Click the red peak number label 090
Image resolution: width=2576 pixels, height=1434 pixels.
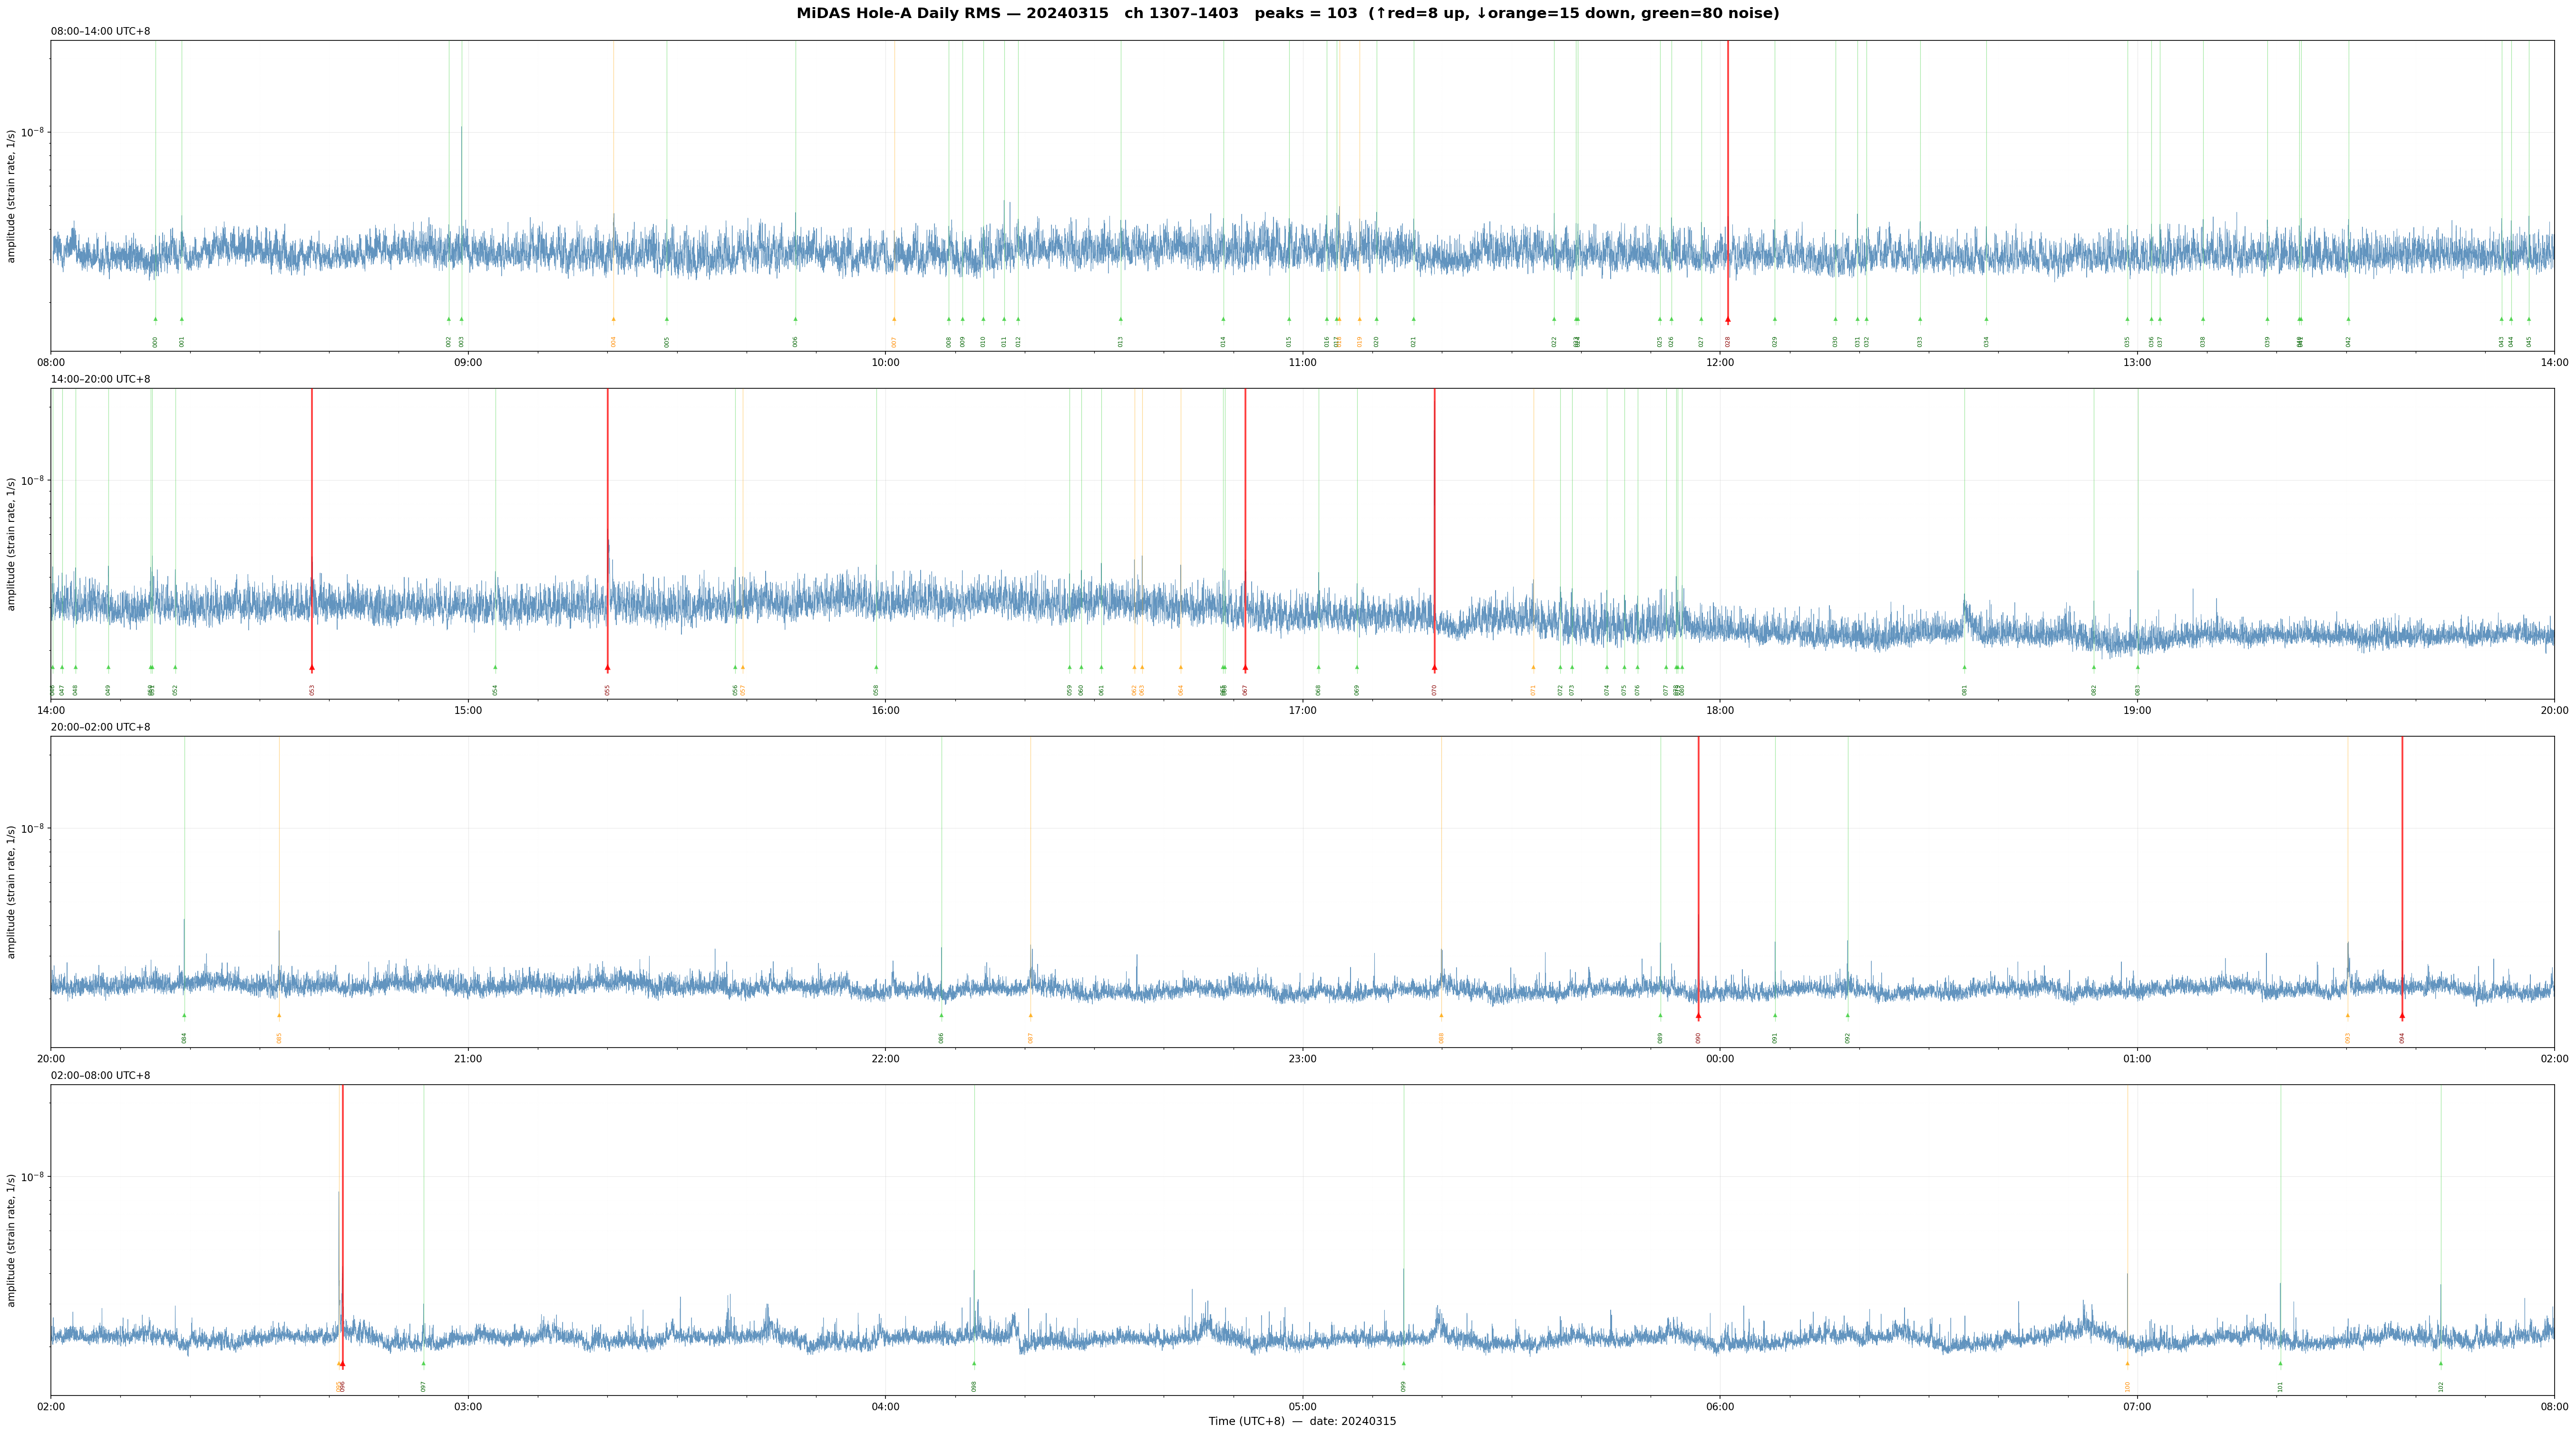pyautogui.click(x=1698, y=1037)
